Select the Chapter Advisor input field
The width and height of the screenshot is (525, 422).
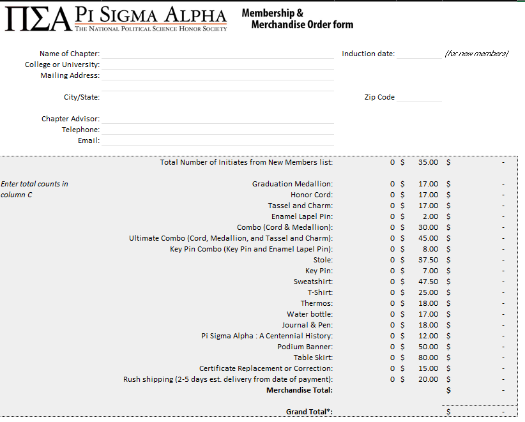[218, 119]
